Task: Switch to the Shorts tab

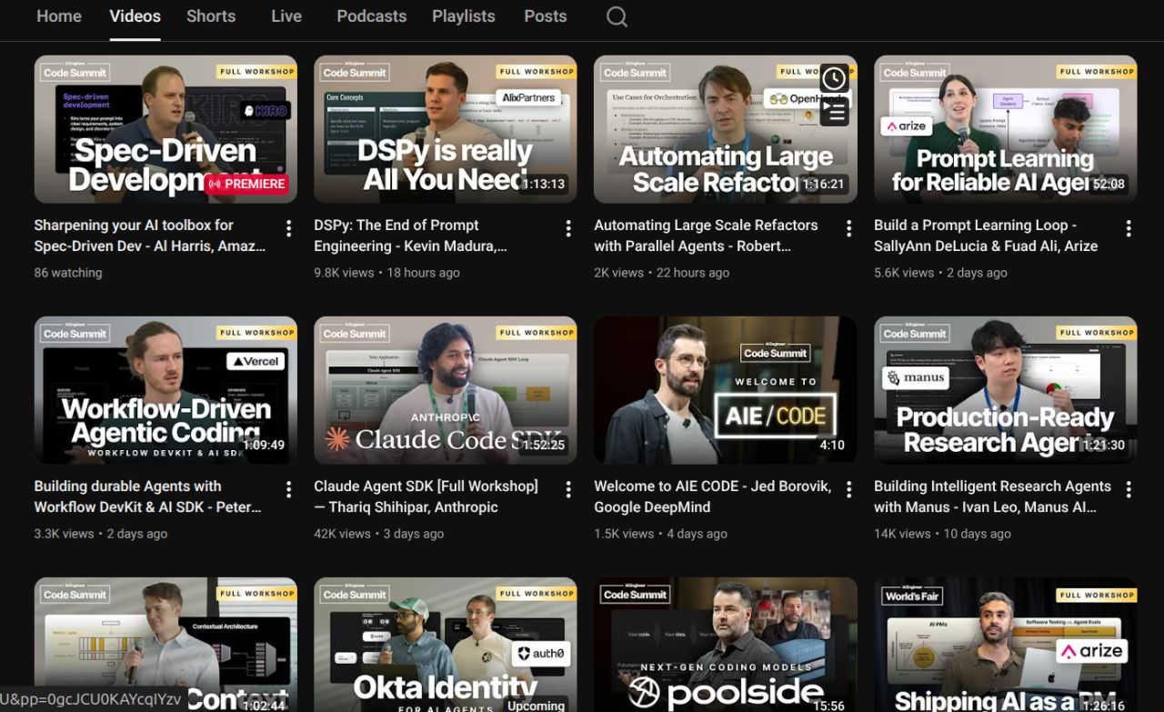Action: (211, 16)
